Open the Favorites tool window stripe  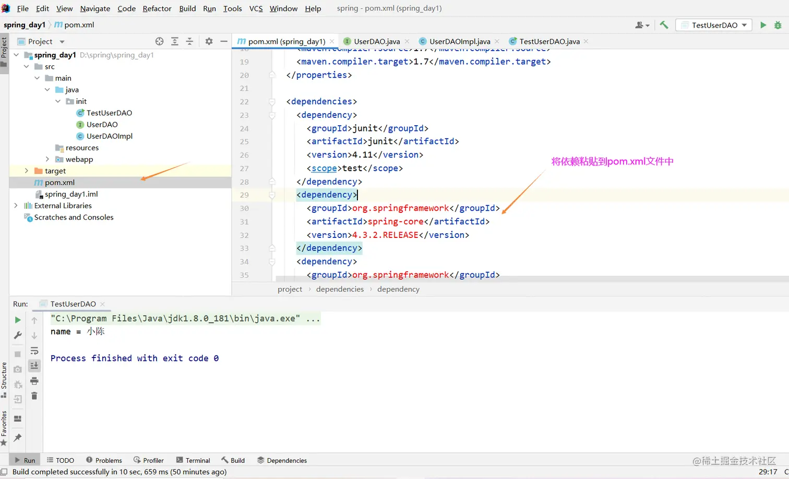pyautogui.click(x=4, y=428)
